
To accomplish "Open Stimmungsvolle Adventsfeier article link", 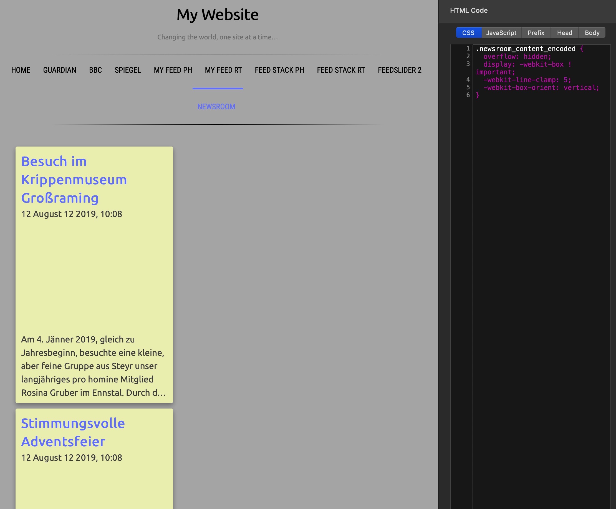I will (73, 432).
